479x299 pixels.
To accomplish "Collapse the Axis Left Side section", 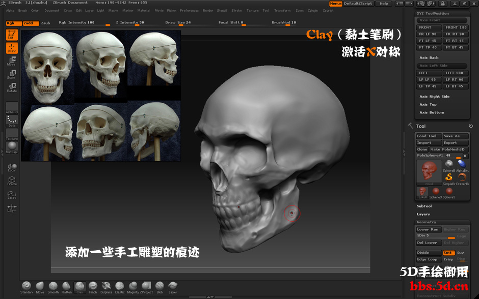I will pyautogui.click(x=442, y=66).
